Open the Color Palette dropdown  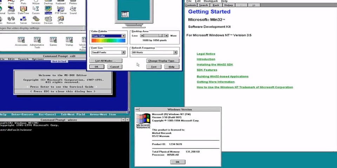pyautogui.click(x=123, y=36)
